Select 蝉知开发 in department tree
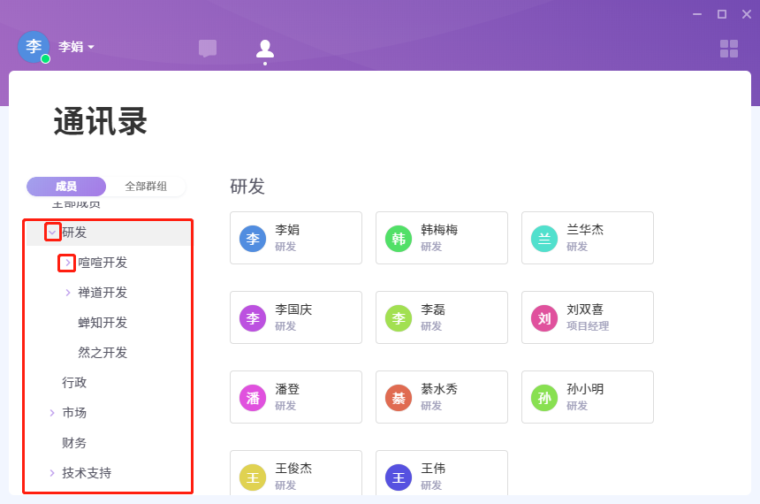 coord(103,323)
